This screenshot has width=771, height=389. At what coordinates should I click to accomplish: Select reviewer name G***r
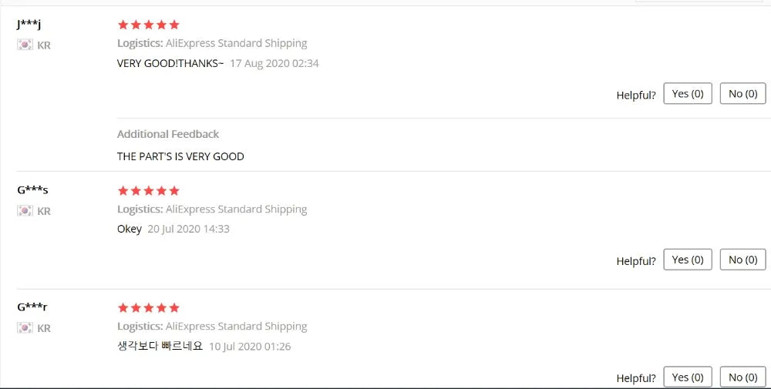pos(32,307)
